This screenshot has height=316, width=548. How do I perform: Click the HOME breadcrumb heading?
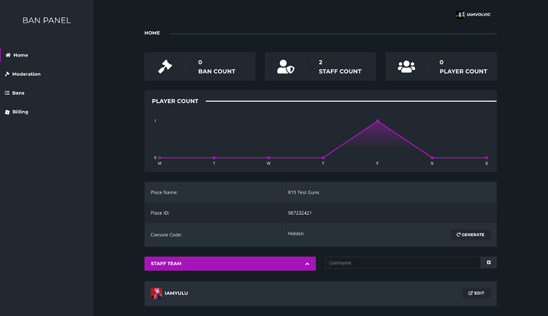tap(152, 33)
